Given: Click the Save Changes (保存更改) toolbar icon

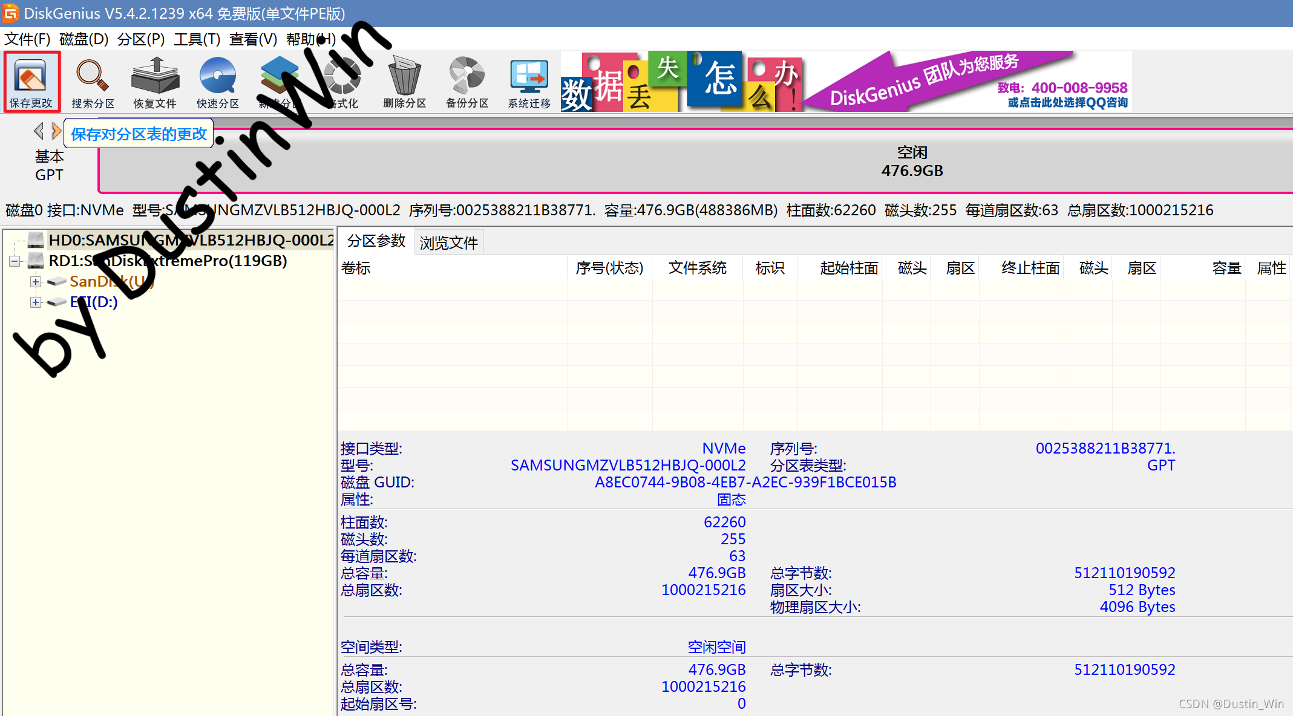Looking at the screenshot, I should pos(31,82).
